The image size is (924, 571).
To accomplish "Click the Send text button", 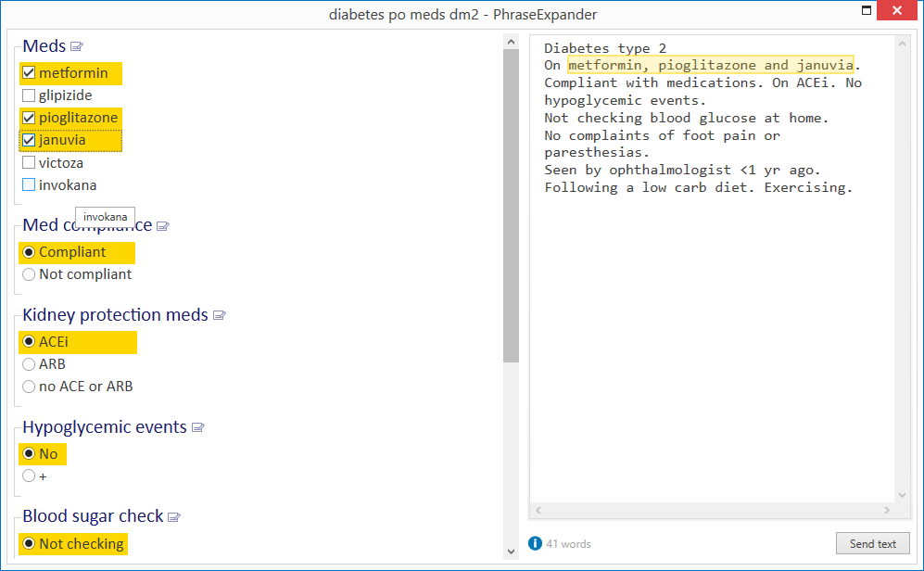I will [x=873, y=543].
